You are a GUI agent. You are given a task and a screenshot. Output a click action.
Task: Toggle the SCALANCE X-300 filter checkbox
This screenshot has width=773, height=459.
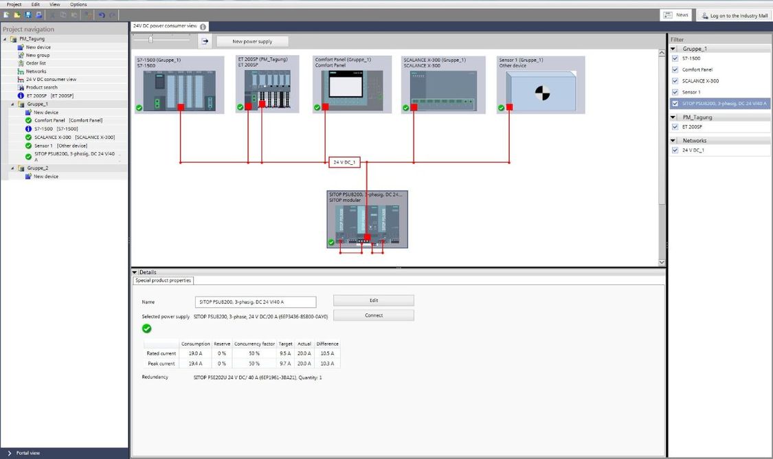click(x=675, y=81)
